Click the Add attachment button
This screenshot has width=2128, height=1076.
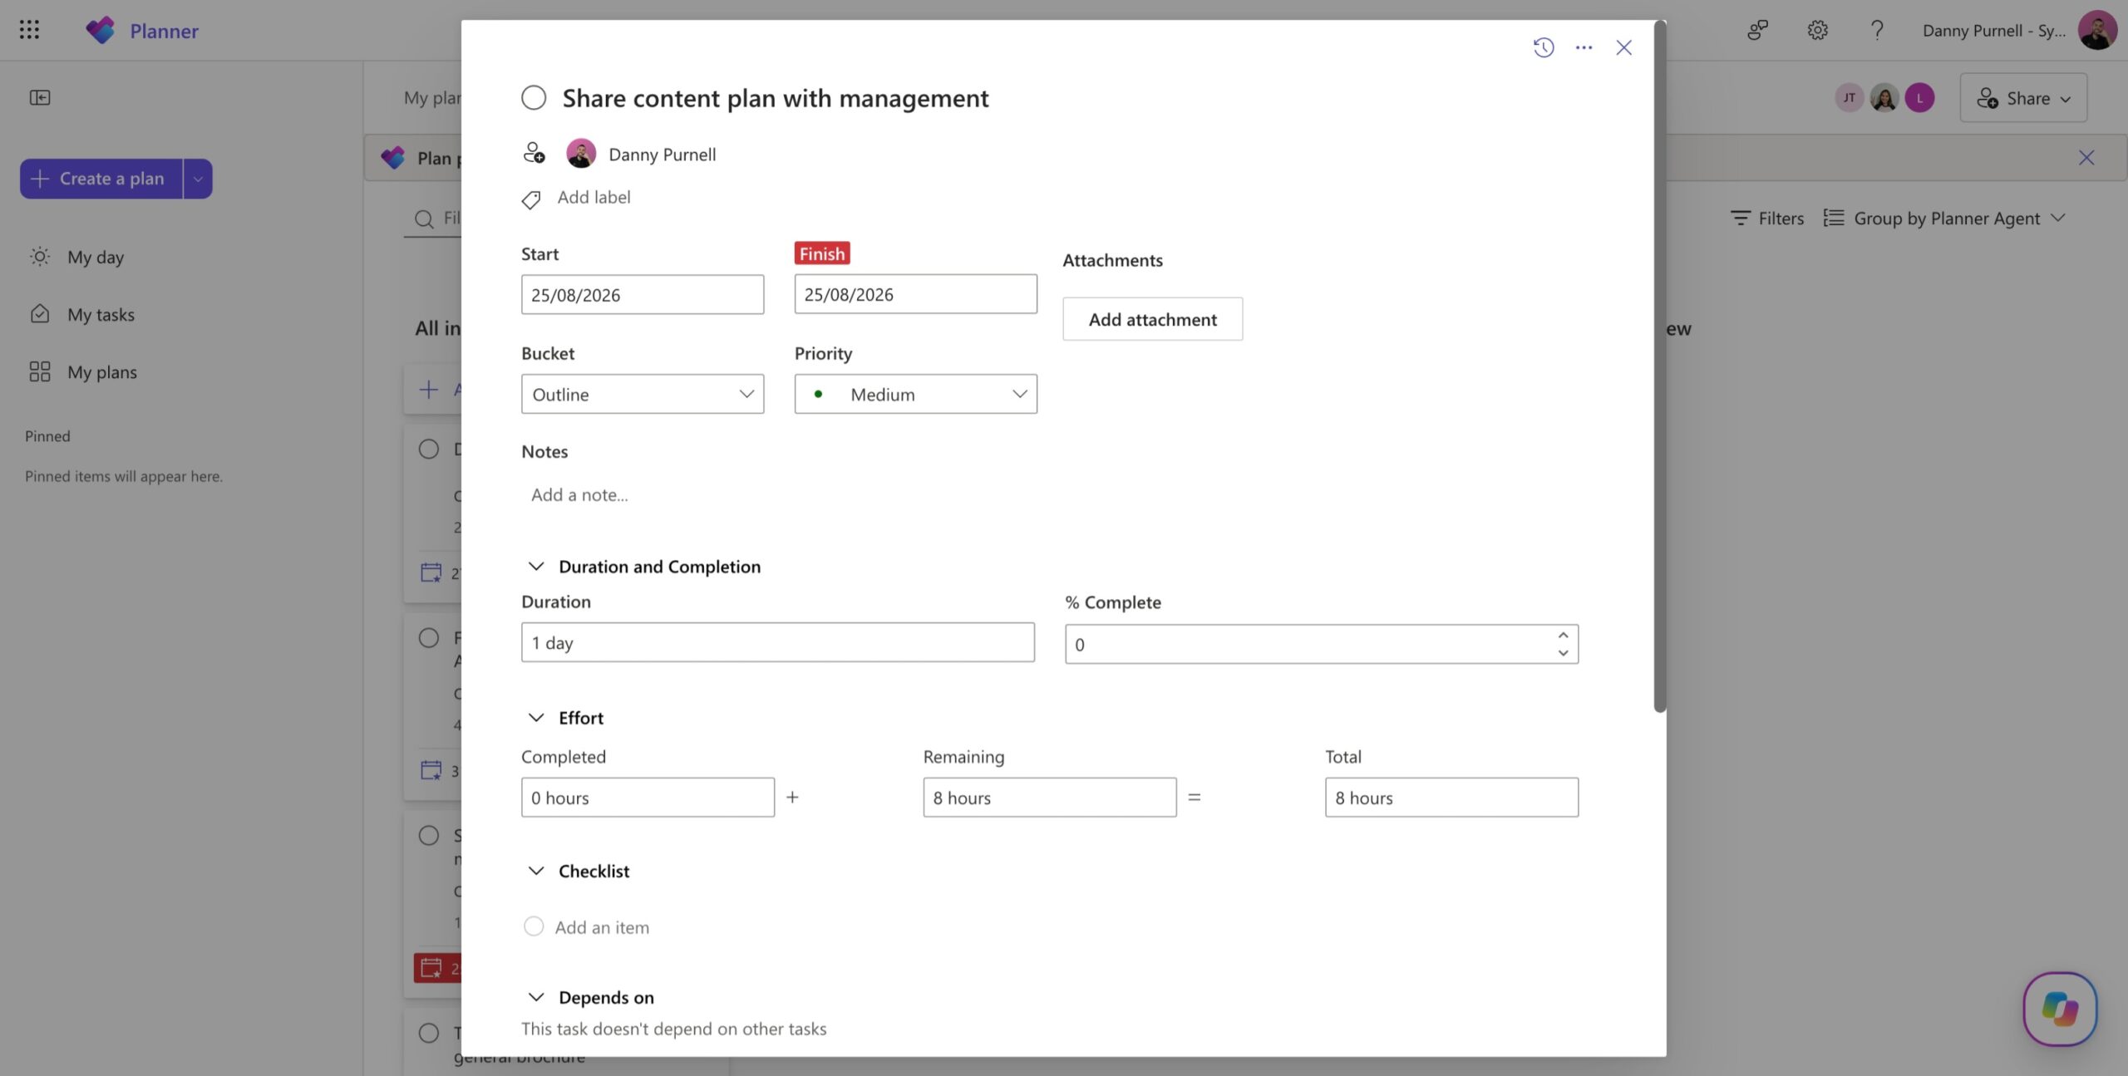click(x=1152, y=319)
